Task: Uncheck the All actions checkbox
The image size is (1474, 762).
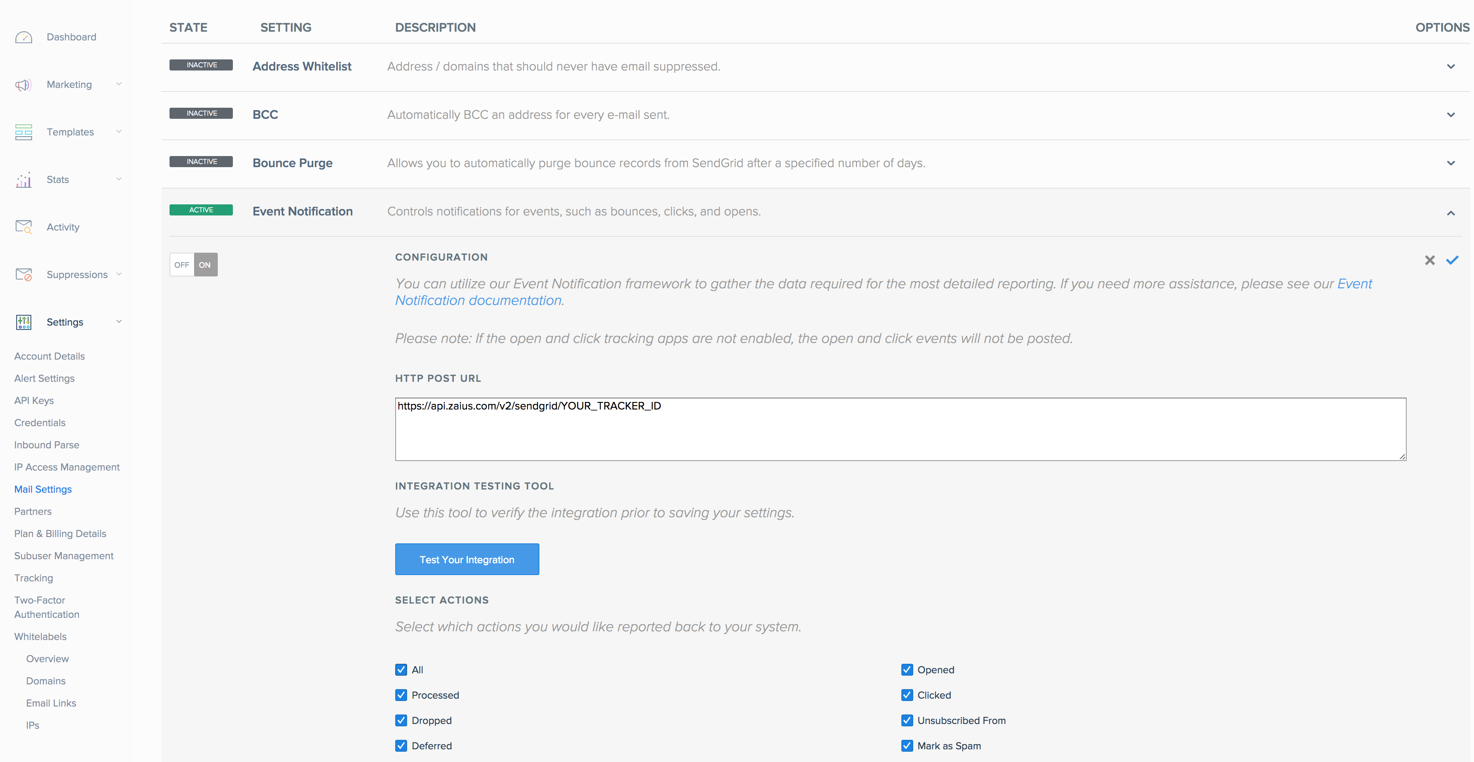Action: 401,670
